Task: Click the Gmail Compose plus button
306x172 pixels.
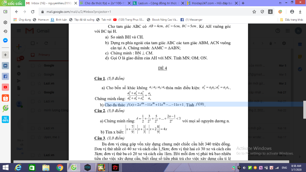Action: 19,47
